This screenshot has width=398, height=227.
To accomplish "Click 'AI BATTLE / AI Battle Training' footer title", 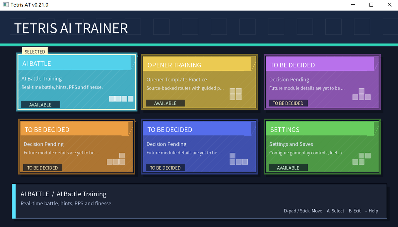I will [x=63, y=194].
